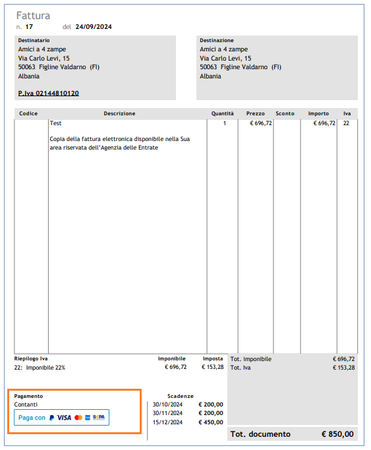The width and height of the screenshot is (371, 450).
Task: Select the "Test" item description
Action: [55, 123]
